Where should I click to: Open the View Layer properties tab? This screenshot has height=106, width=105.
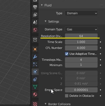35,15
